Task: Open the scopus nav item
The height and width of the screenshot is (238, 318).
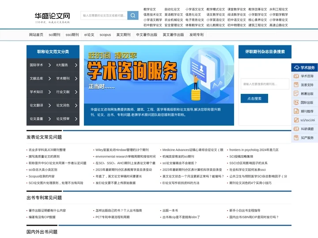Action: pos(105,35)
